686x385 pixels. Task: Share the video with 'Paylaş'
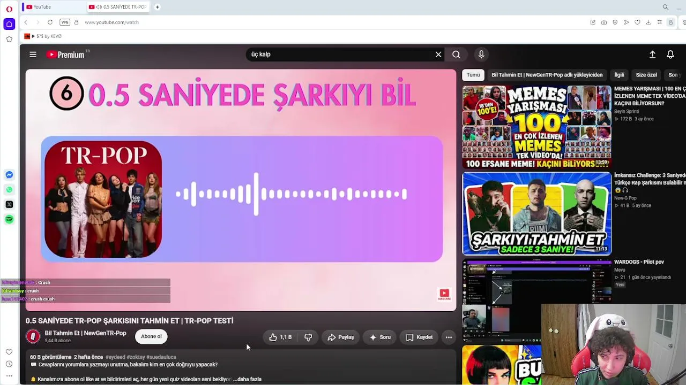point(341,337)
